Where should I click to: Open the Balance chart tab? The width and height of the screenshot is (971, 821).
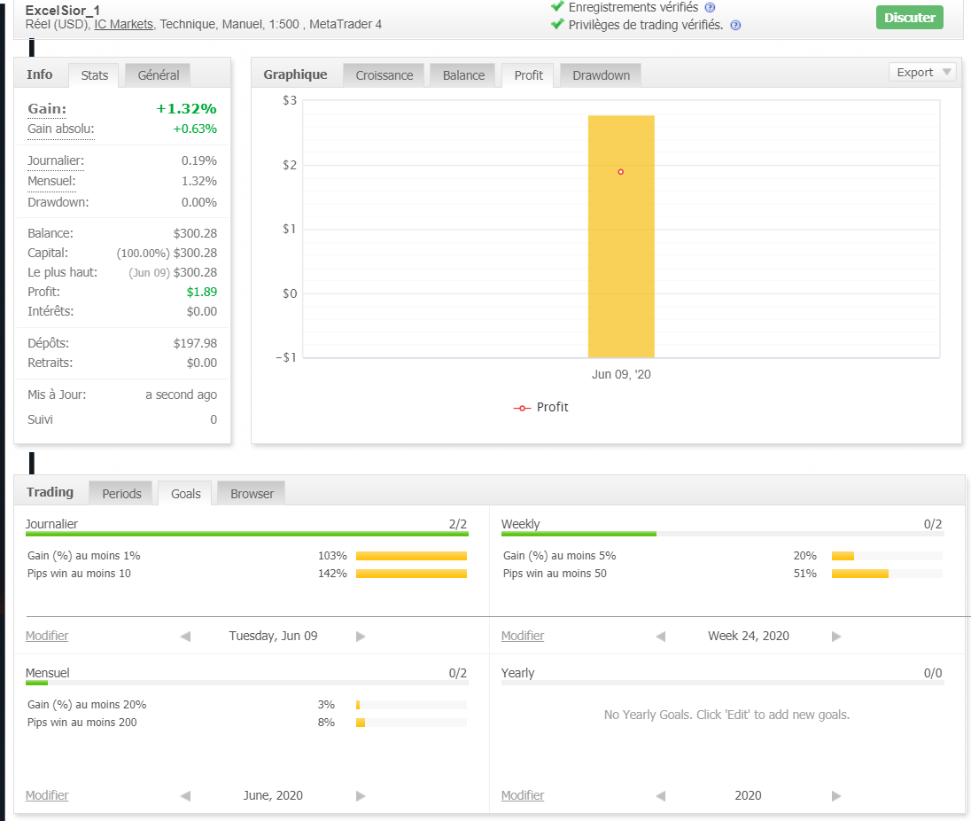coord(463,75)
